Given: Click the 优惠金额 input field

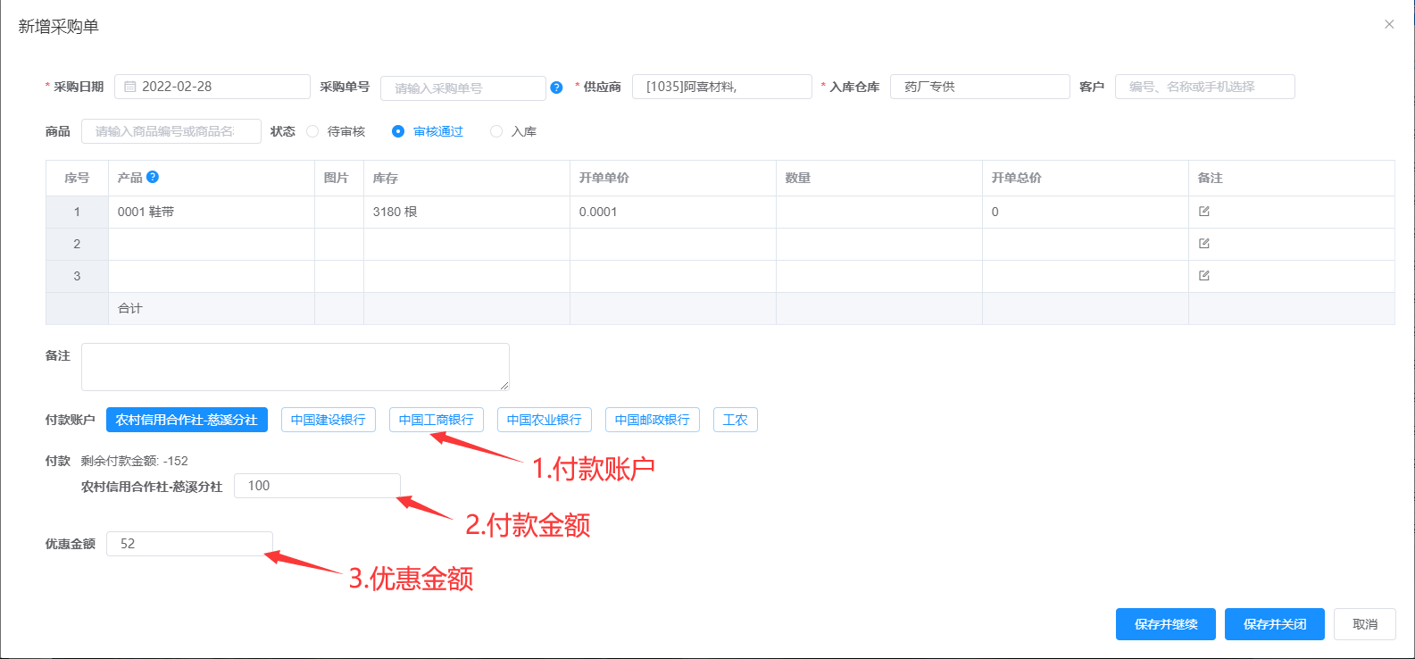Looking at the screenshot, I should coord(189,544).
